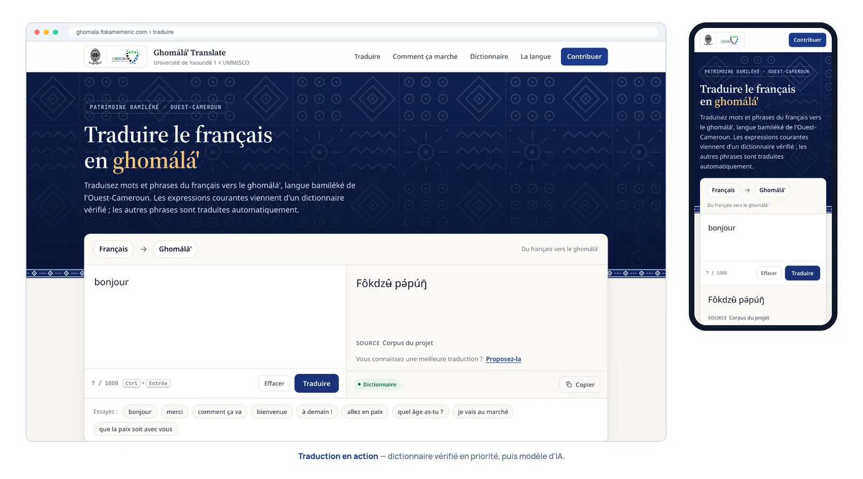Follow the Proposez-la link
The image size is (863, 479).
(x=503, y=359)
